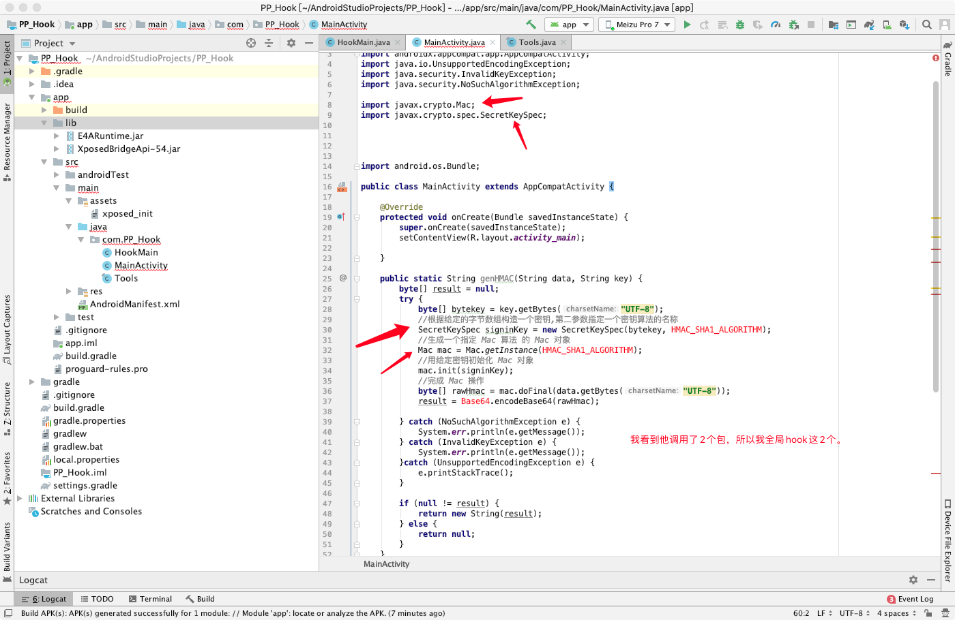The width and height of the screenshot is (955, 620).
Task: Open the SDK Manager icon
Action: tap(905, 25)
